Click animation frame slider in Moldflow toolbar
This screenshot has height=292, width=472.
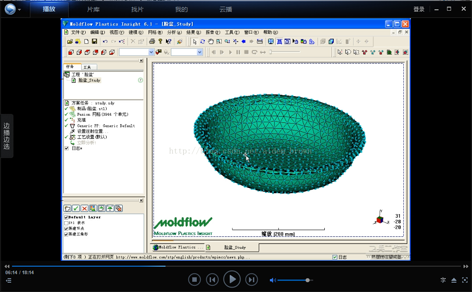click(285, 52)
